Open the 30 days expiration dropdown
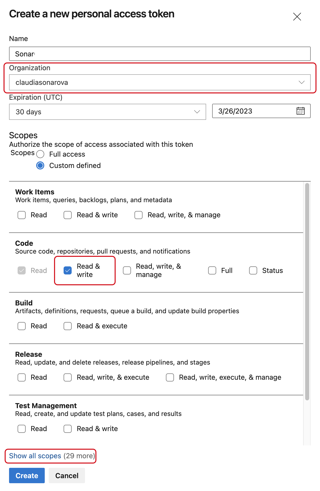This screenshot has width=320, height=491. [x=108, y=112]
